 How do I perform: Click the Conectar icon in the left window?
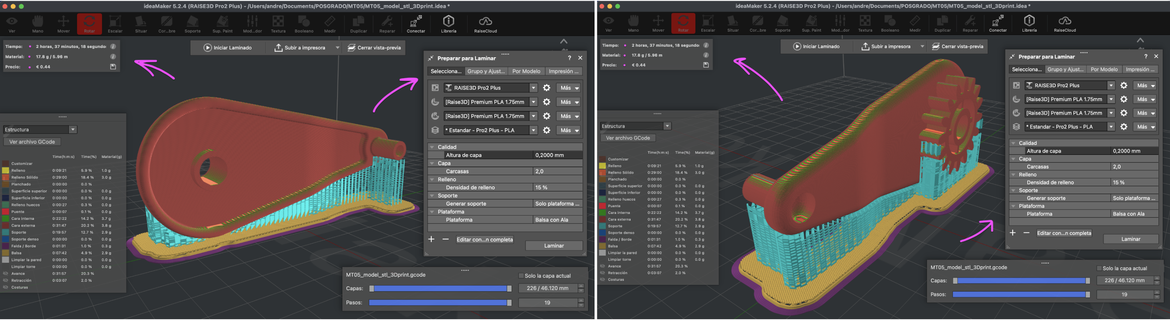[x=415, y=23]
